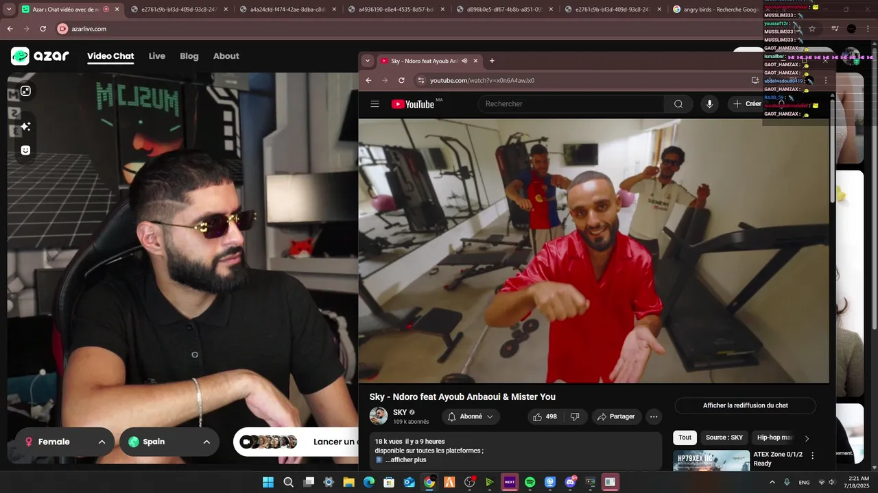Toggle the Abonné subscription bell dropdown
The image size is (878, 493).
(471, 416)
